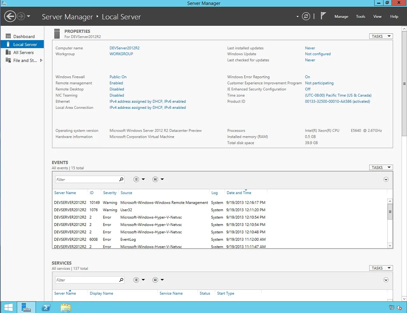
Task: Click the forward navigation arrow
Action: tap(21, 16)
